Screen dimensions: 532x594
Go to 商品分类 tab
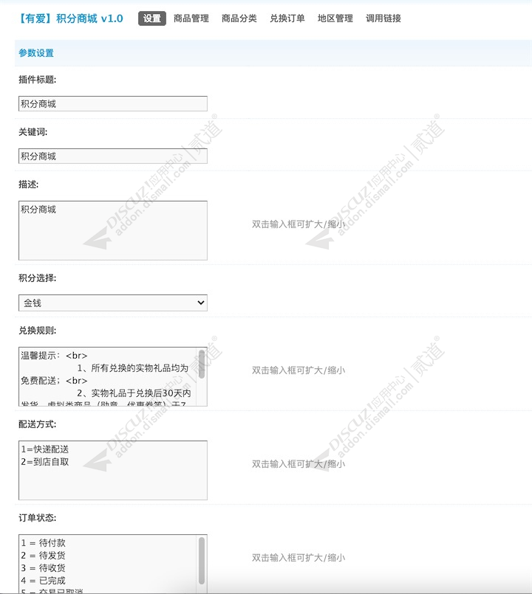(239, 18)
